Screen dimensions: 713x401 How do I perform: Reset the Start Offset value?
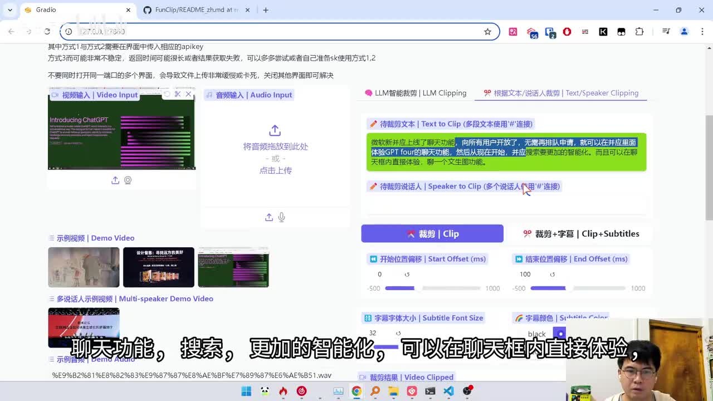(x=407, y=275)
